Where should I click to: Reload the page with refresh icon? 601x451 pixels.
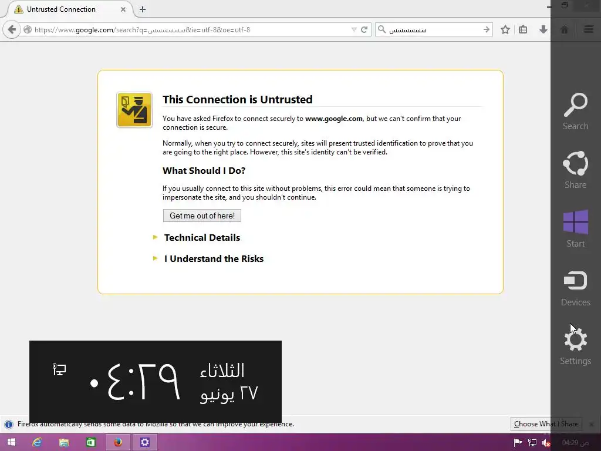pos(364,29)
